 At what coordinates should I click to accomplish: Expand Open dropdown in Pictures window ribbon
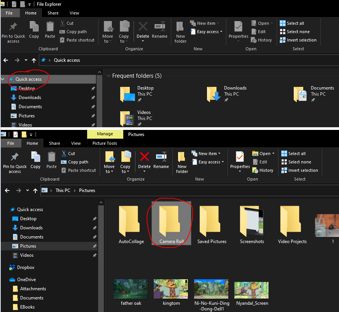coord(274,154)
